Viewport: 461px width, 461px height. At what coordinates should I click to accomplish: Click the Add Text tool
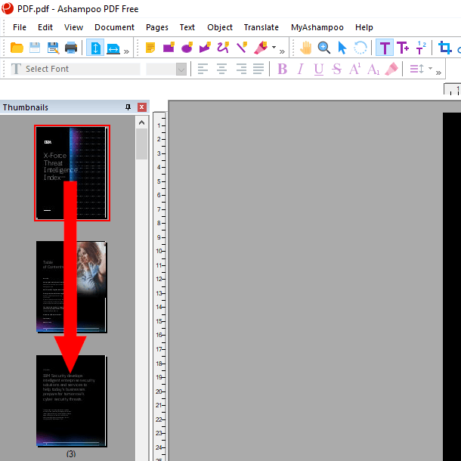pos(403,48)
